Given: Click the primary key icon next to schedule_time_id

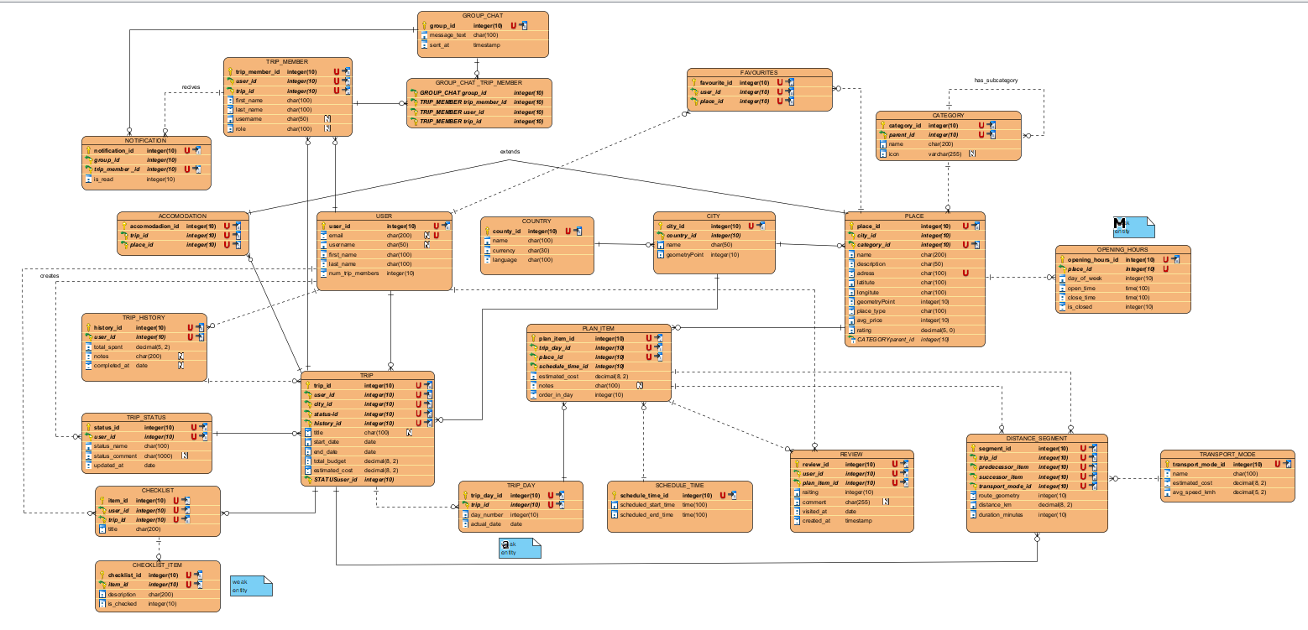Looking at the screenshot, I should [x=614, y=496].
